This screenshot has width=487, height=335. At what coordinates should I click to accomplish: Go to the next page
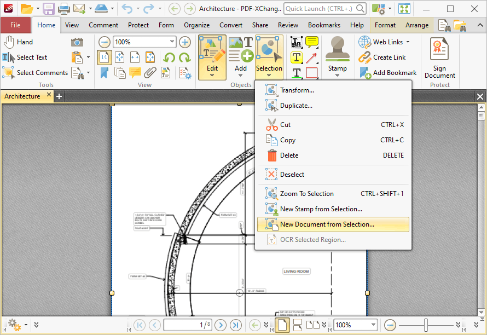click(221, 325)
